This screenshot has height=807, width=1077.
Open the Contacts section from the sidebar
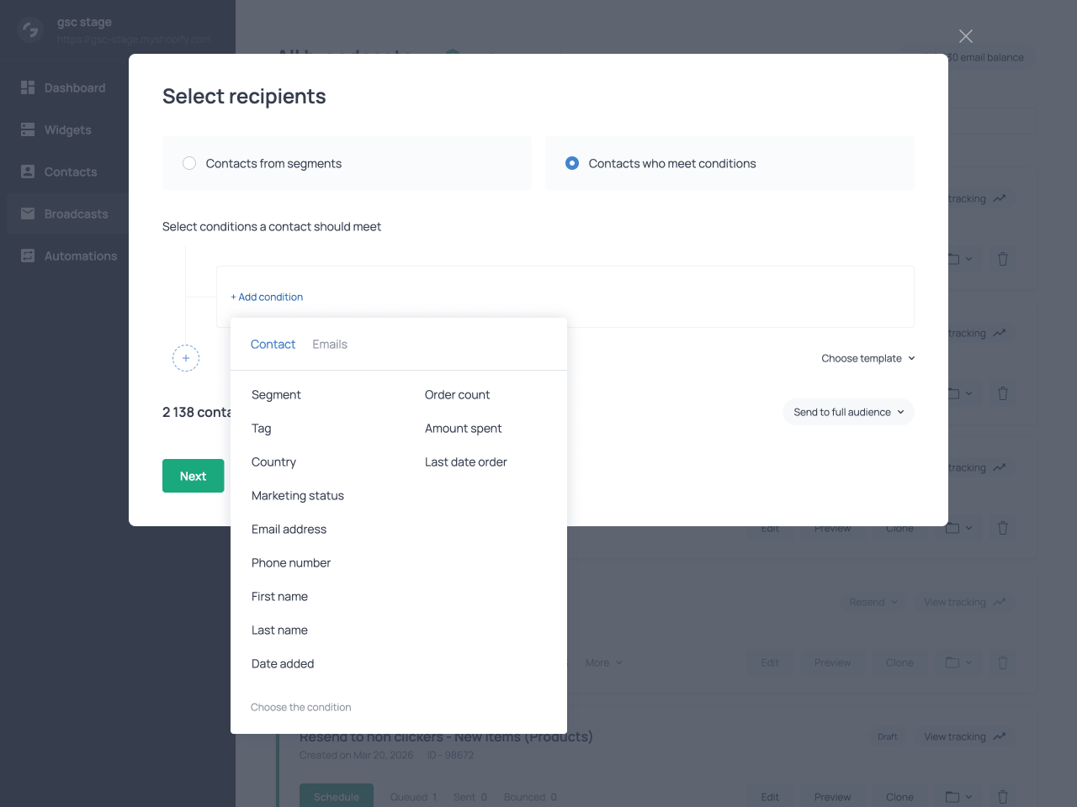click(28, 171)
